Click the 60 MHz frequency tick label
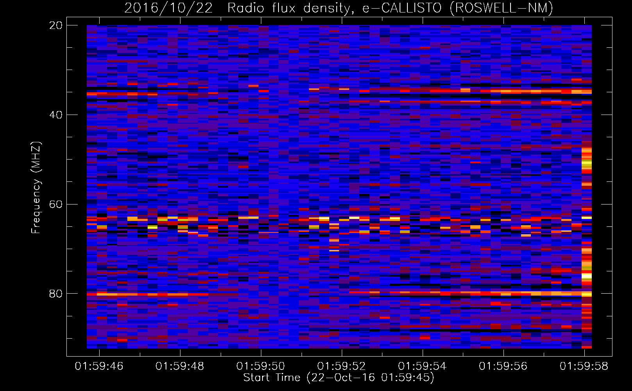Viewport: 632px width, 391px height. [x=56, y=204]
